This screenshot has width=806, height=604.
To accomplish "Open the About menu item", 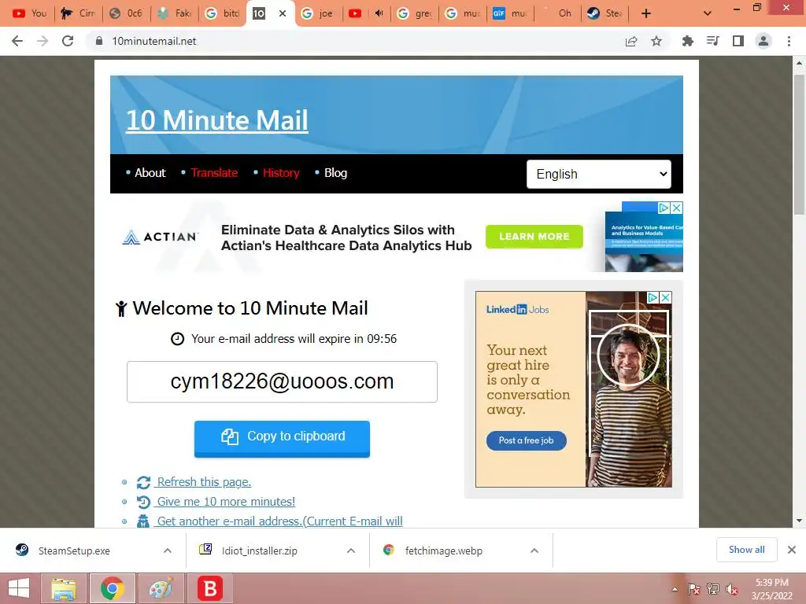I will point(150,173).
